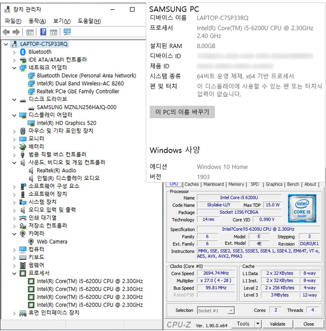Image resolution: width=326 pixels, height=331 pixels.
Task: Click the 컴퓨터 category icon
Action: pyautogui.click(x=23, y=250)
